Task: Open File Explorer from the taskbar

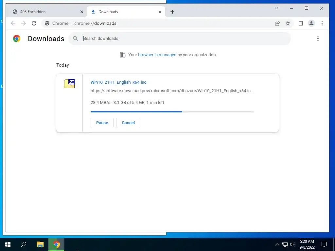Action: click(x=40, y=244)
